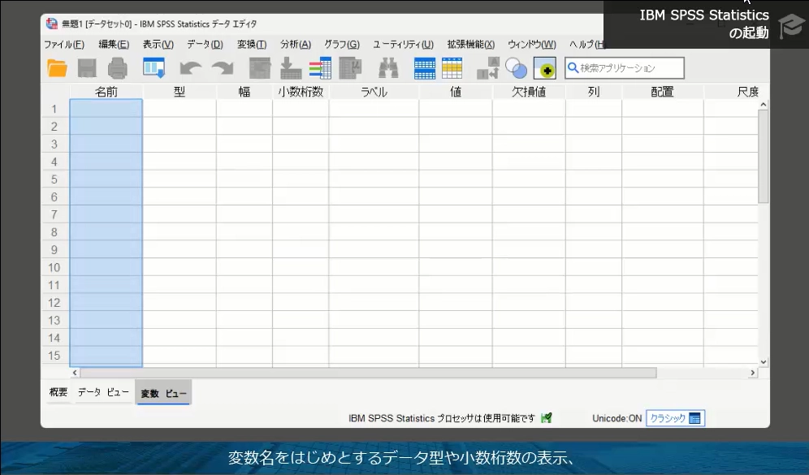
Task: Open recently used dialogs icon
Action: (x=153, y=68)
